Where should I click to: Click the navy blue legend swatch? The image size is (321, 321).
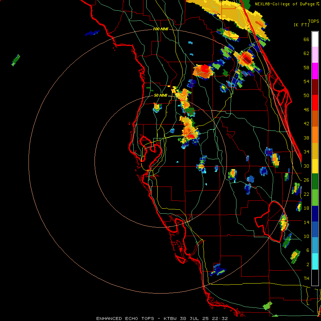click(x=315, y=214)
